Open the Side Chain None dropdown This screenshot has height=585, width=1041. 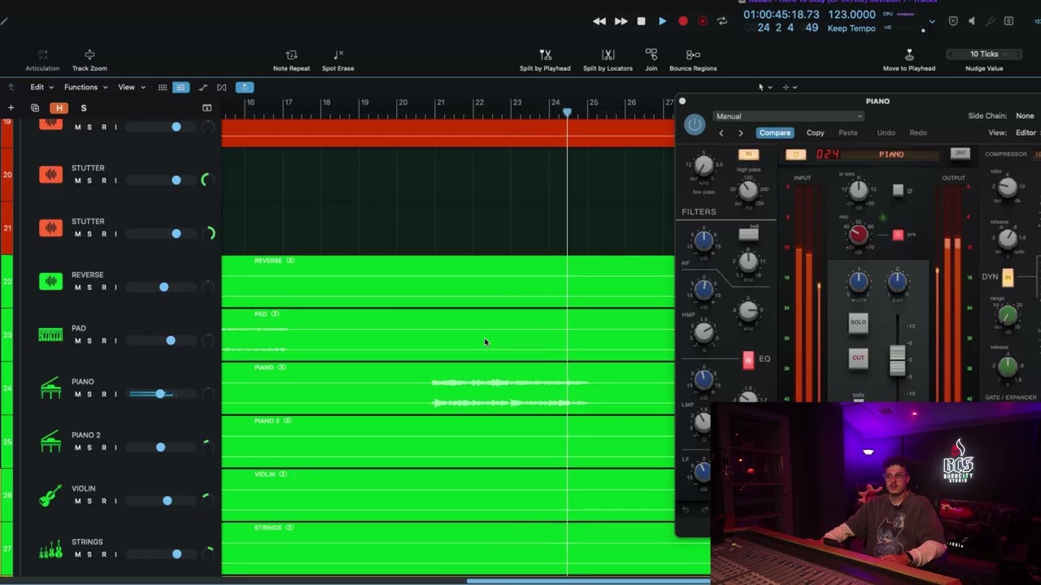[1025, 116]
